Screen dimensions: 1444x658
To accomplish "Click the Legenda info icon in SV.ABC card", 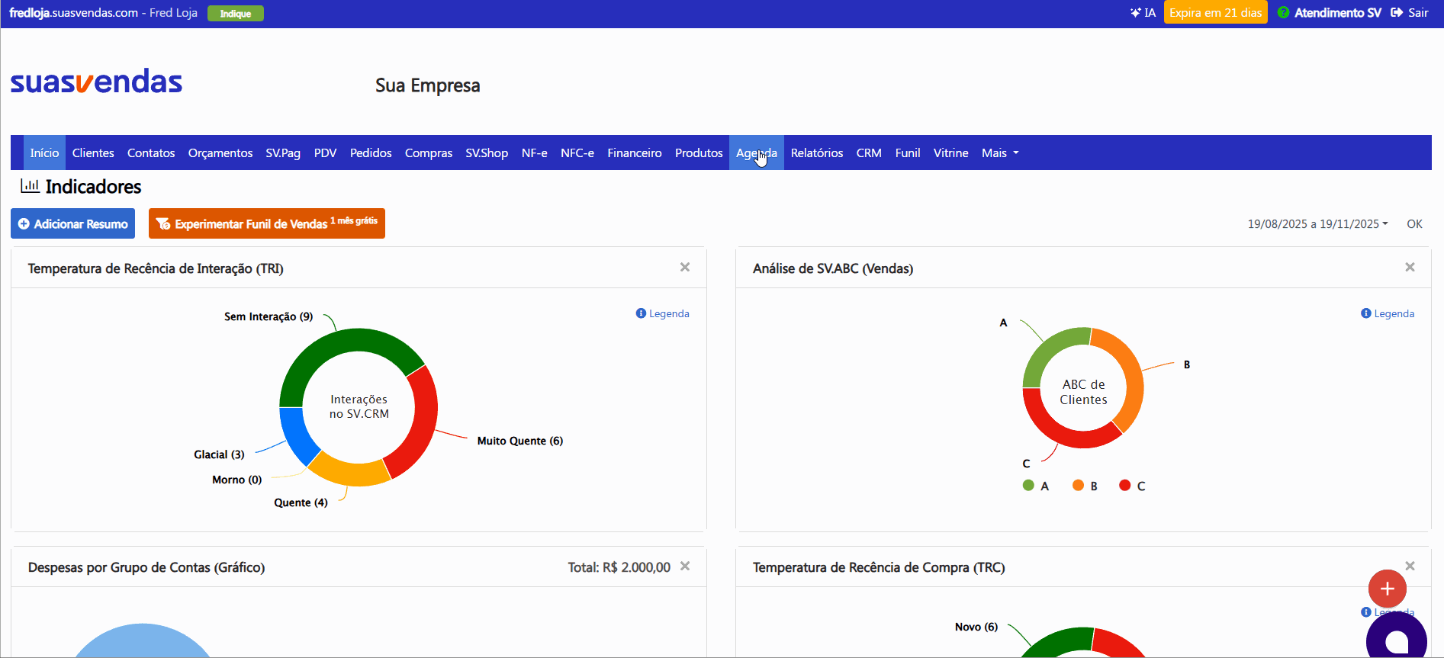I will tap(1365, 313).
